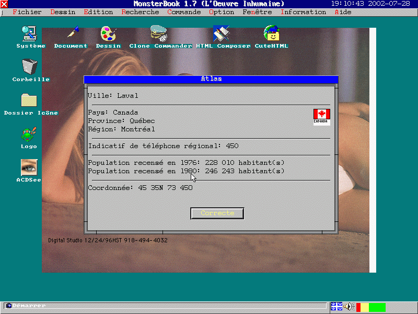Open the Fichier menu
Viewport: 418px width, 314px height.
pos(26,12)
